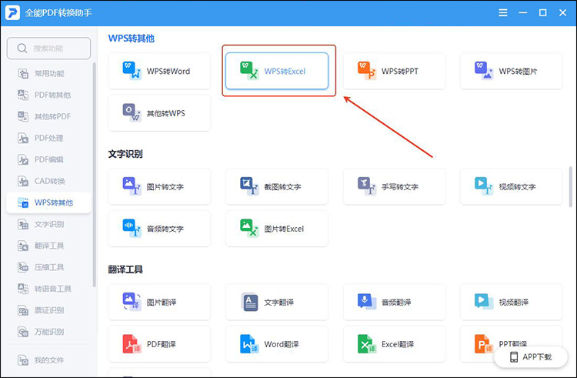Screen dimensions: 577x378
Task: Go to CAD转换 in sidebar
Action: pos(48,181)
